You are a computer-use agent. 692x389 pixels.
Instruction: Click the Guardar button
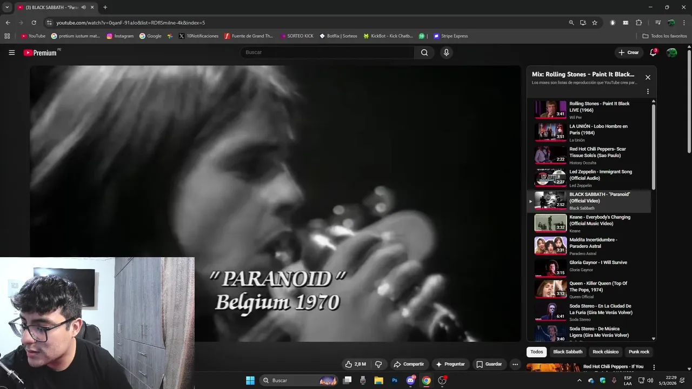(489, 364)
